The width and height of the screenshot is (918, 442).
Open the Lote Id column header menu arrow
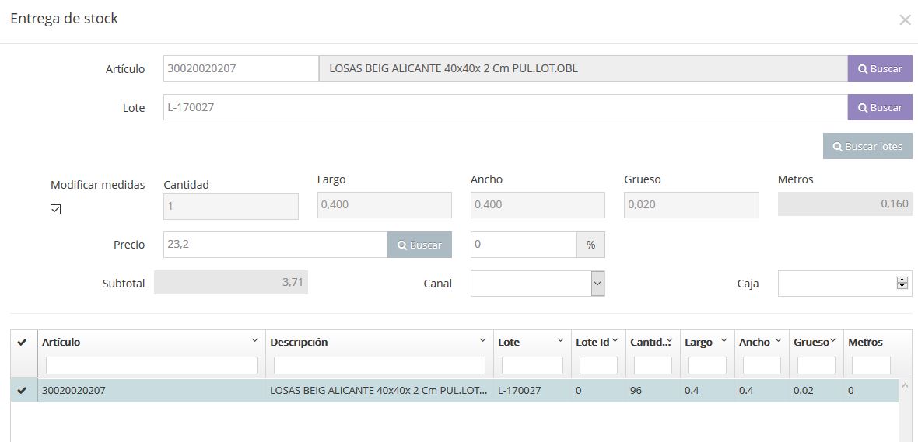[x=615, y=340]
